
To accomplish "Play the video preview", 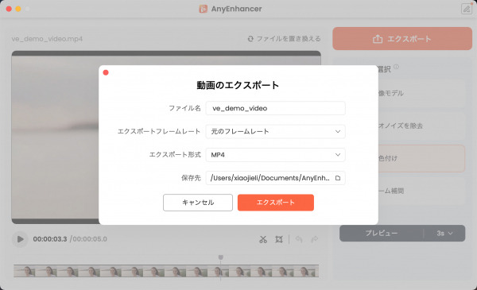I will (x=20, y=239).
